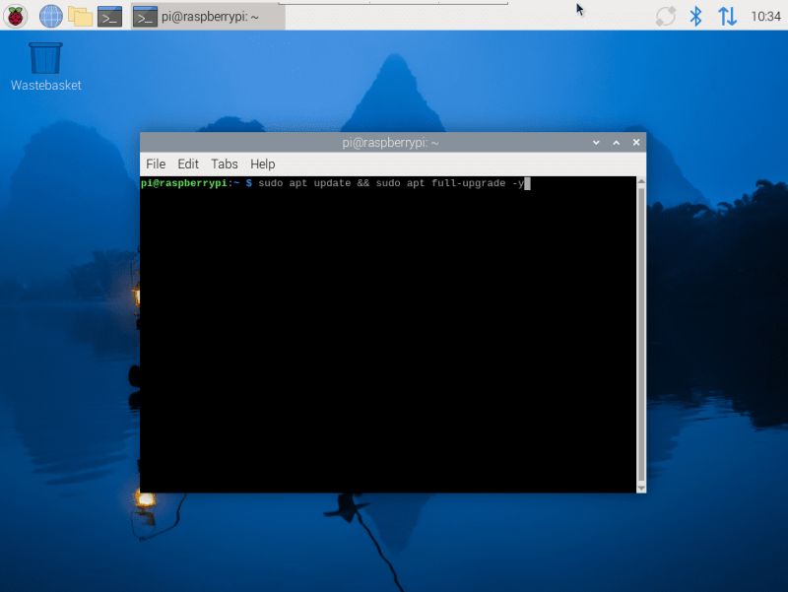788x592 pixels.
Task: Maximize the terminal window
Action: tap(615, 142)
